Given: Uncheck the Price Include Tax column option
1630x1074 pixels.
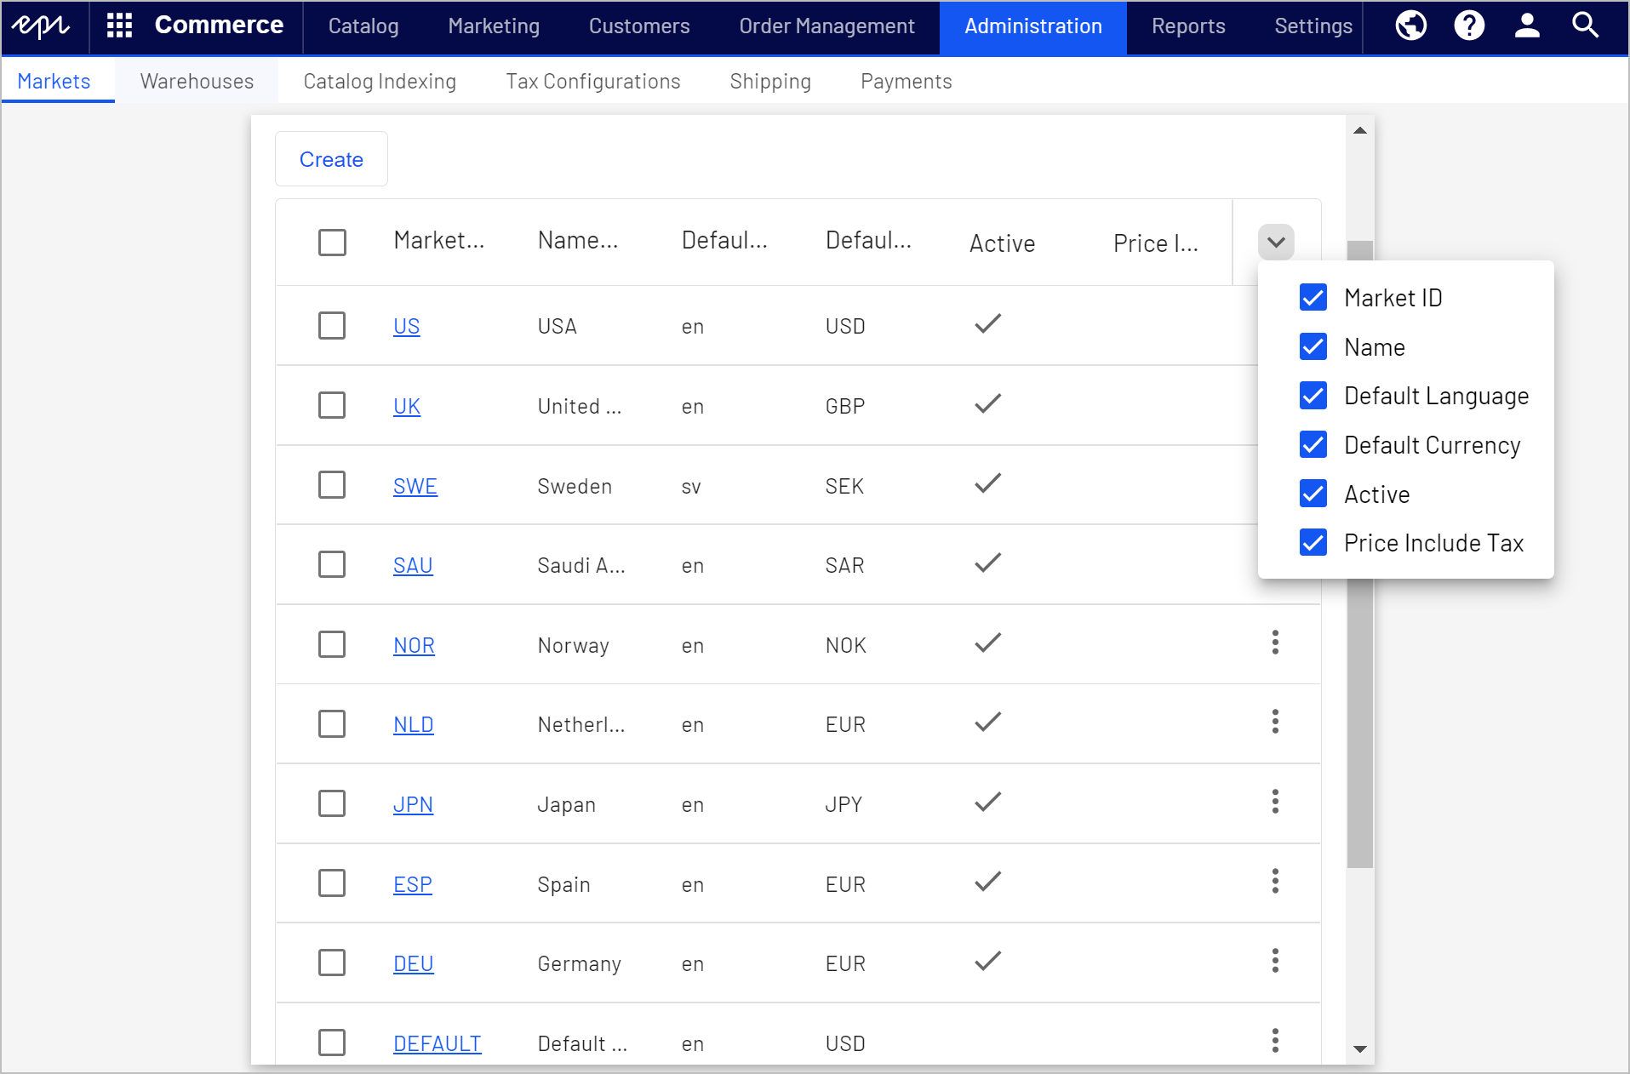Looking at the screenshot, I should tap(1313, 542).
